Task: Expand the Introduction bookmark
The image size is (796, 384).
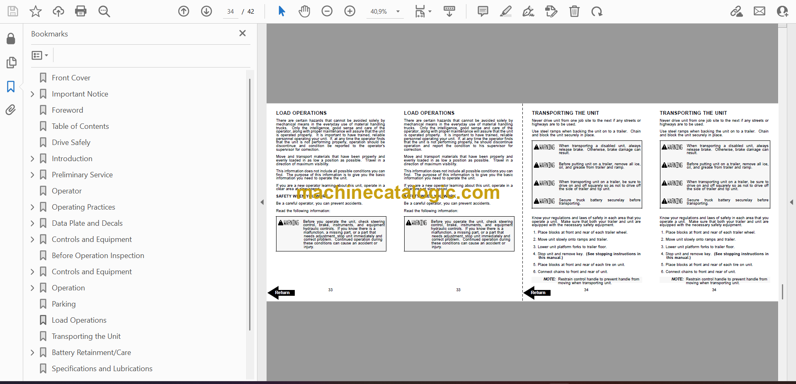Action: click(x=32, y=159)
